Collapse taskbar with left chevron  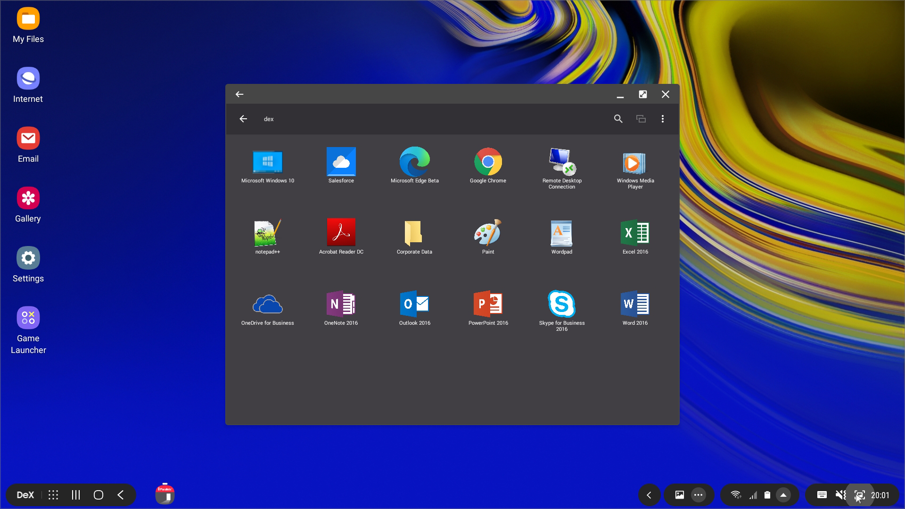coord(649,495)
